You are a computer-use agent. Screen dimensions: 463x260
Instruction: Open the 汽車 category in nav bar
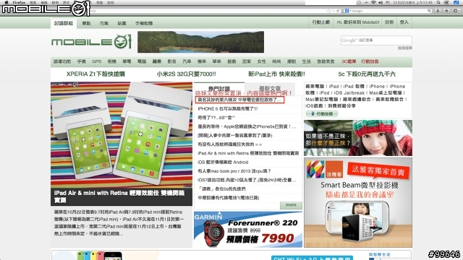(x=187, y=61)
